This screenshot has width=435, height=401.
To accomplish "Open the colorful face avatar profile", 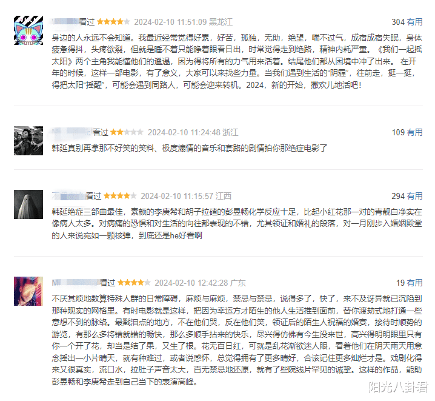I will coord(28,291).
